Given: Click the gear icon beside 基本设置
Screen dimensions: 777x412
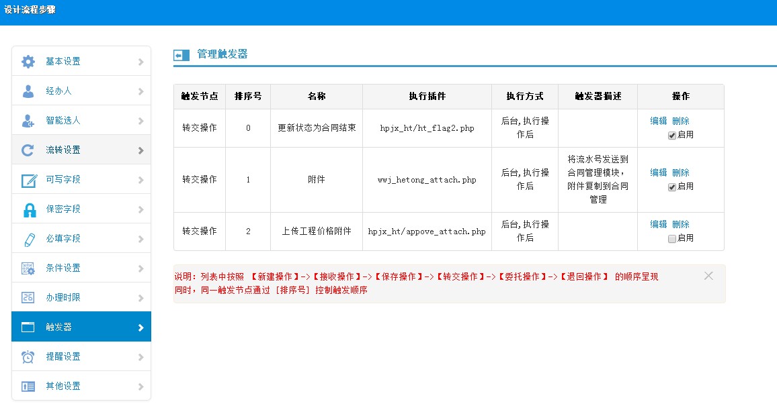Looking at the screenshot, I should tap(28, 61).
